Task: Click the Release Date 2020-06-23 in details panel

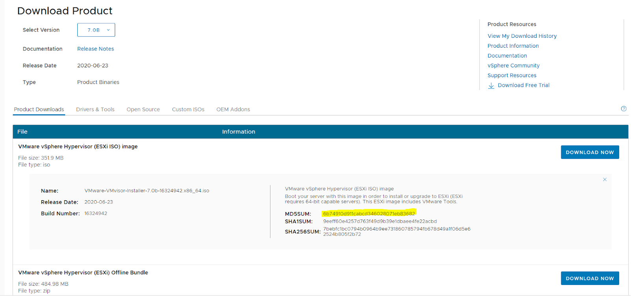Action: [x=99, y=202]
